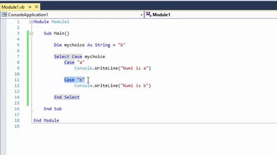The width and height of the screenshot is (277, 155).
Task: Click line number 11
Action: [x=17, y=80]
